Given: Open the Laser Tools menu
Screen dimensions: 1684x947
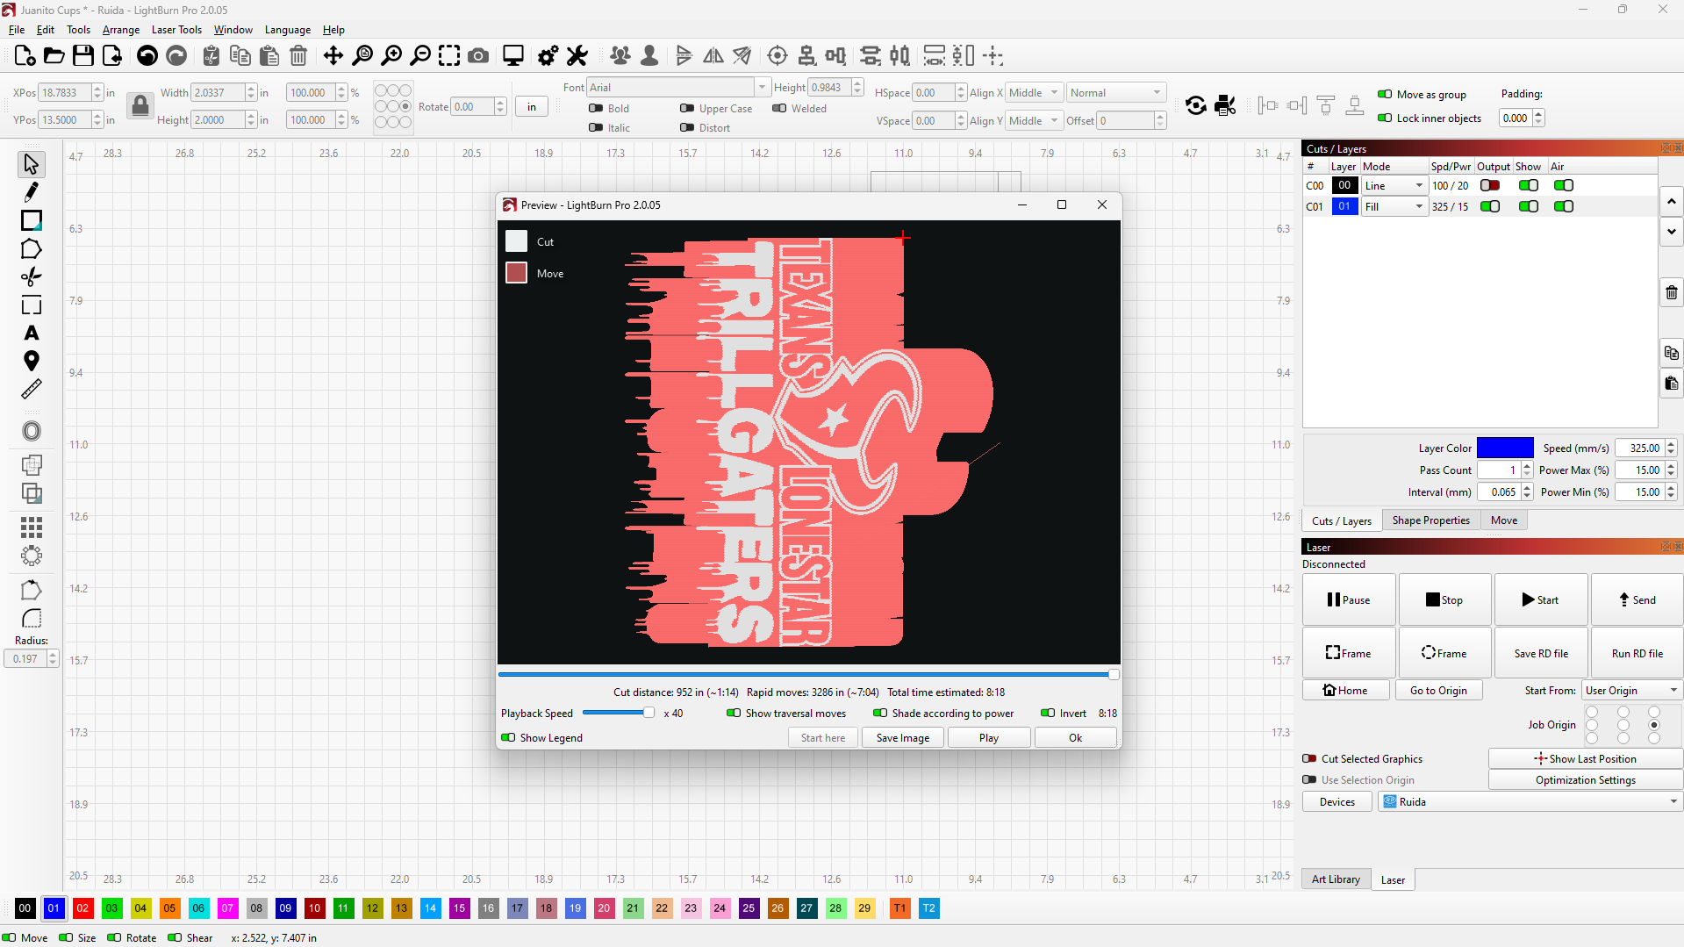Looking at the screenshot, I should pyautogui.click(x=176, y=30).
